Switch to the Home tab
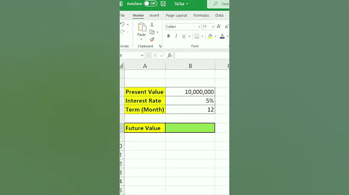Image resolution: width=349 pixels, height=195 pixels. pyautogui.click(x=138, y=15)
